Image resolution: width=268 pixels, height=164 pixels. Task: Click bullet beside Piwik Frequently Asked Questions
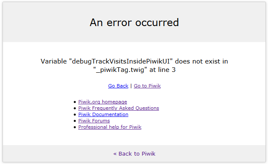75,108
